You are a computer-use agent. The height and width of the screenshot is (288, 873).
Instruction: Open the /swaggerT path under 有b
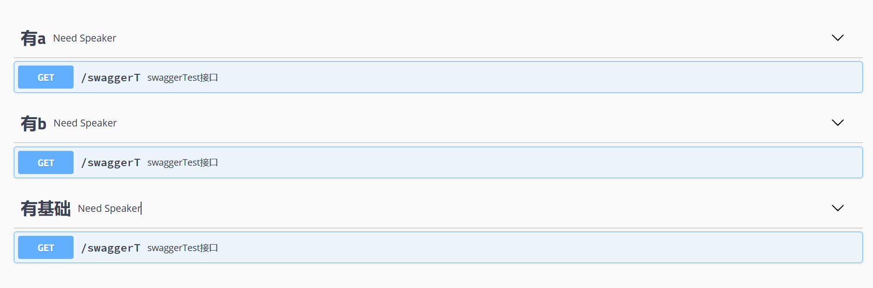click(x=111, y=162)
